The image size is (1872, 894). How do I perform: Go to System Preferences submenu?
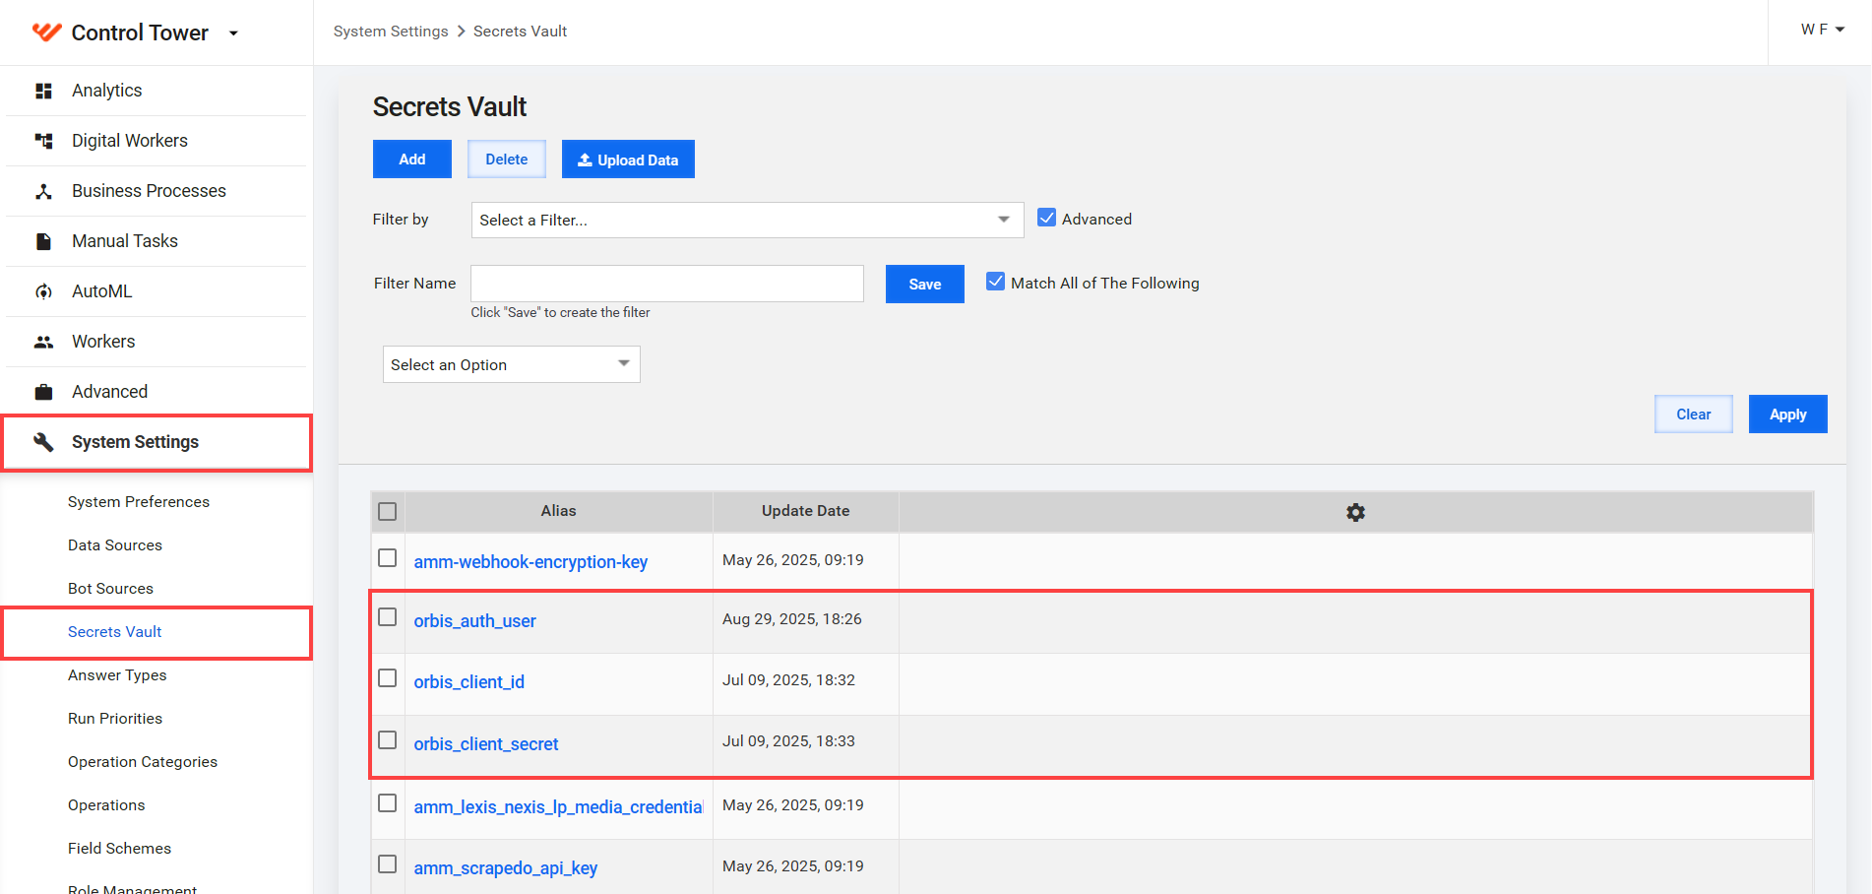[139, 502]
